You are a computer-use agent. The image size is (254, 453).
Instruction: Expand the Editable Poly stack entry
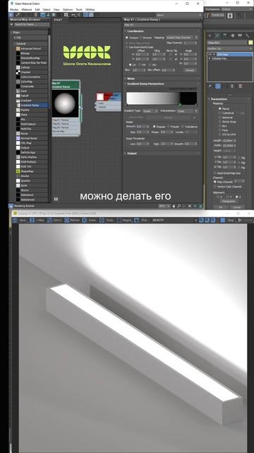pyautogui.click(x=210, y=58)
